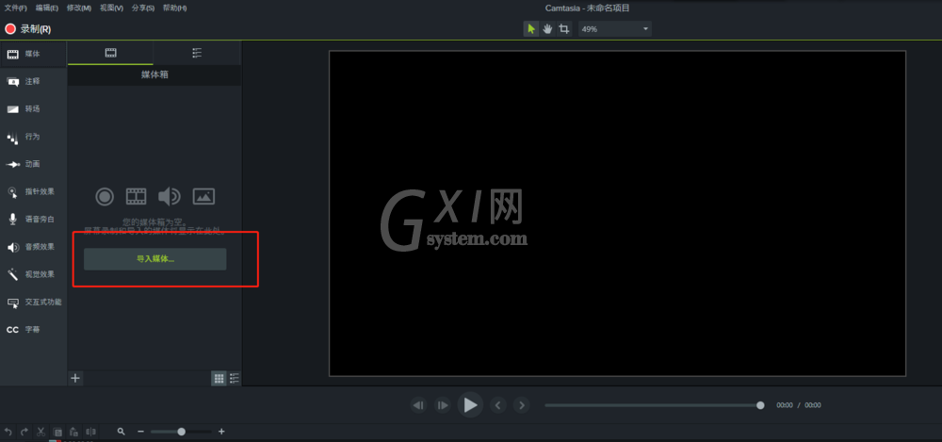The image size is (942, 442).
Task: Click the Split icon in the timeline toolbar
Action: click(x=90, y=432)
